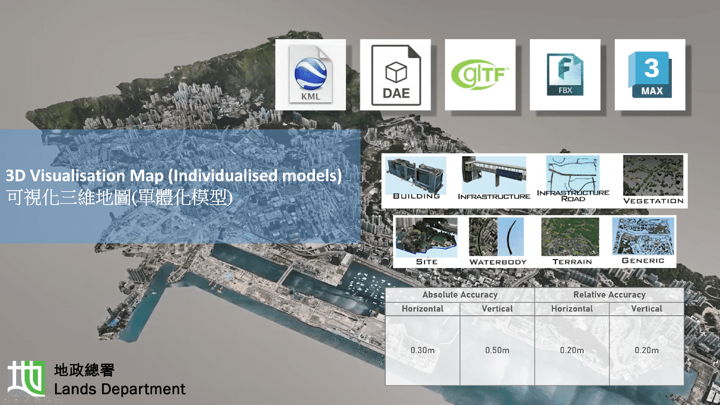The width and height of the screenshot is (720, 405).
Task: Select the Building model thumbnail
Action: click(x=416, y=176)
